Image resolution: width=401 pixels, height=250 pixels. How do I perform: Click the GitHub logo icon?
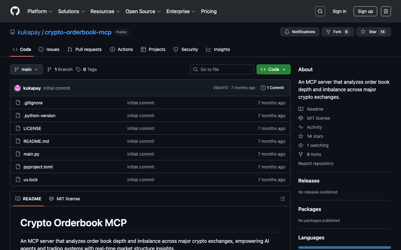(x=15, y=11)
